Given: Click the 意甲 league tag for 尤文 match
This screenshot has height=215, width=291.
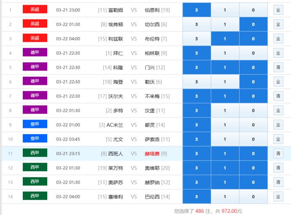Looking at the screenshot, I should tap(35, 138).
